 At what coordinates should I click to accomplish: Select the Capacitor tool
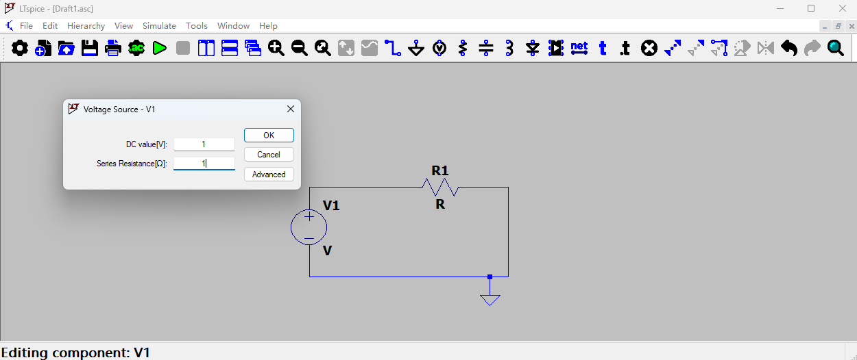pos(486,48)
